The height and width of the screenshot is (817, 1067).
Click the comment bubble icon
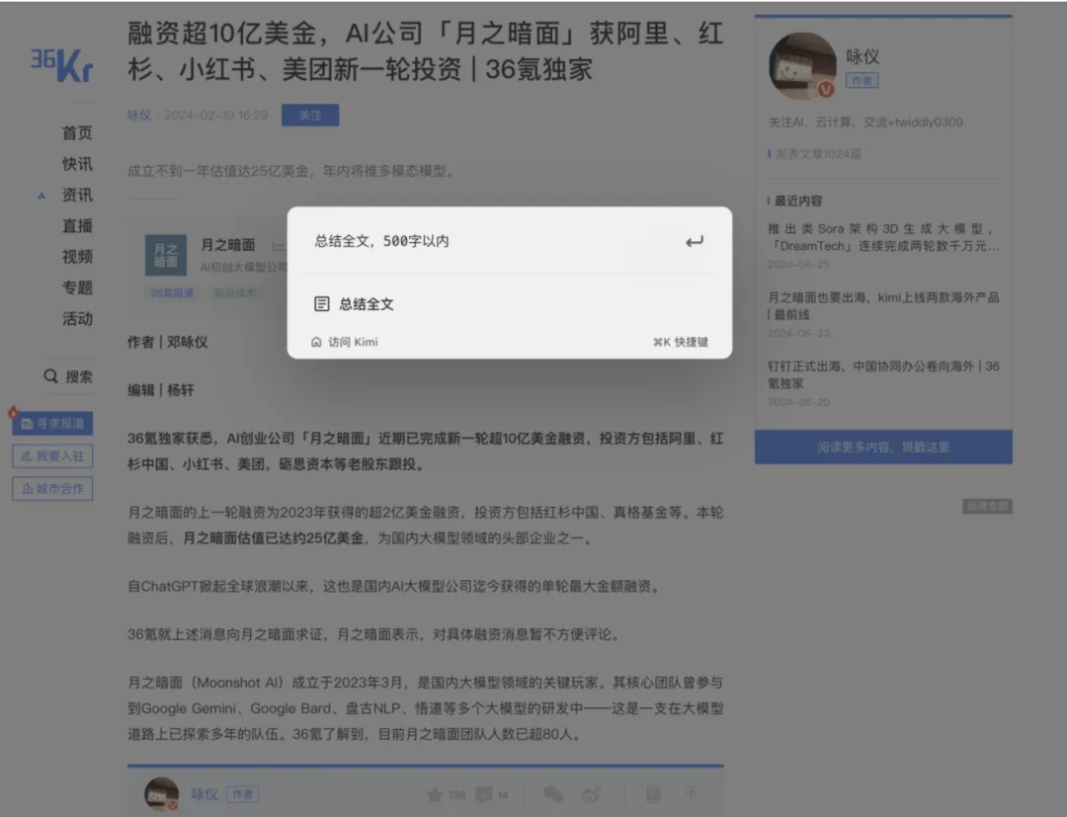pos(484,794)
